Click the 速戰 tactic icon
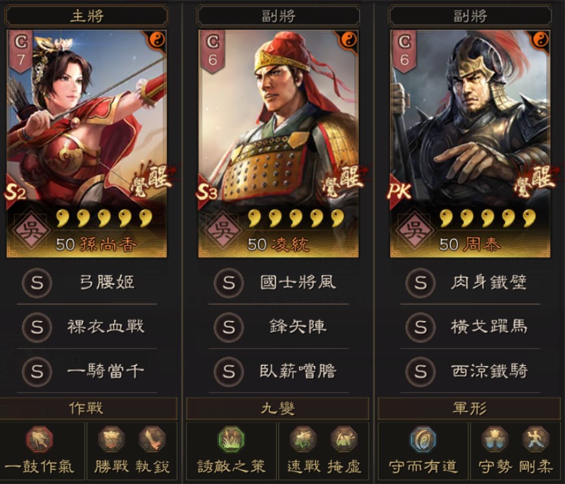The width and height of the screenshot is (565, 484). (304, 439)
